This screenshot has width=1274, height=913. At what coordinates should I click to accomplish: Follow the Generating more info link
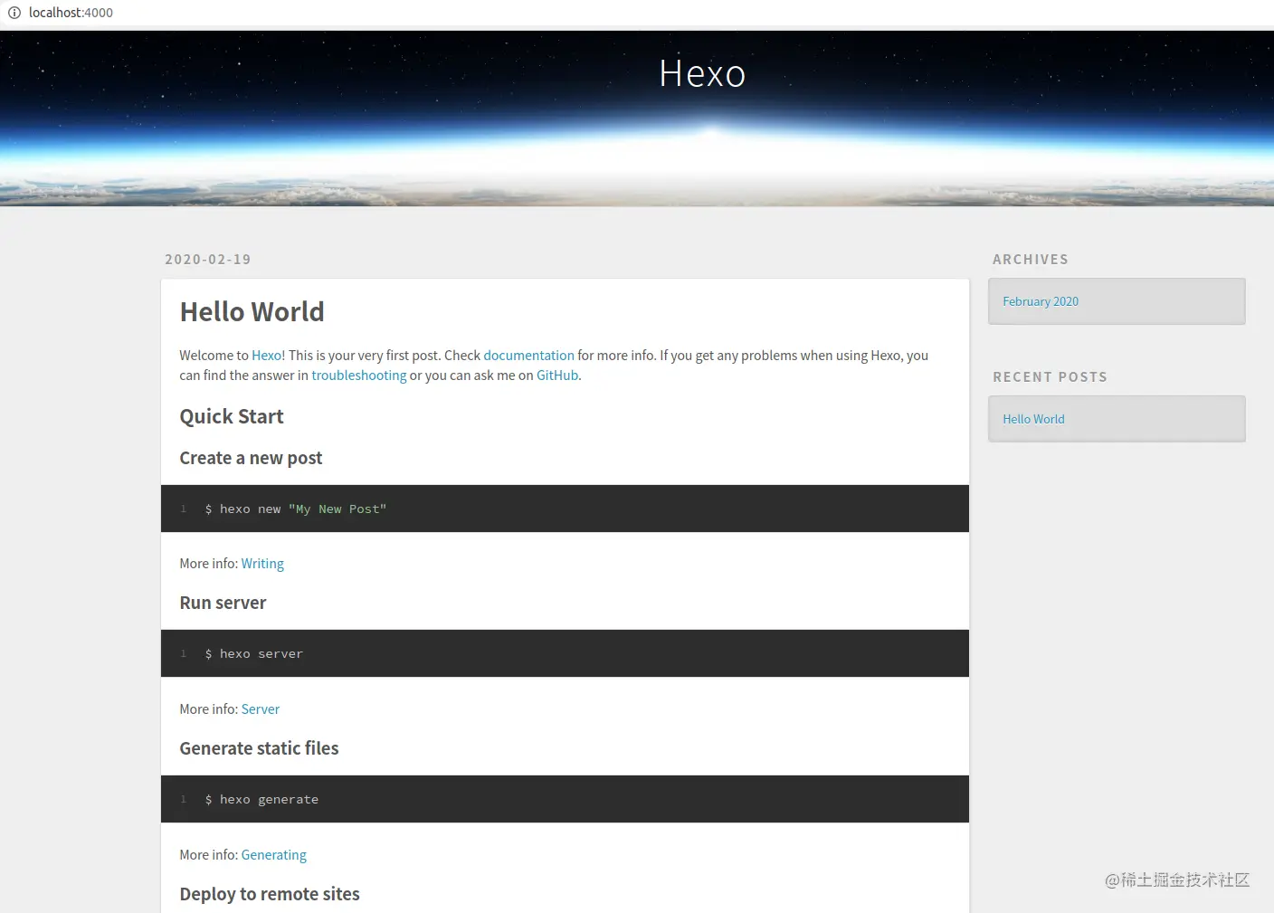[273, 855]
